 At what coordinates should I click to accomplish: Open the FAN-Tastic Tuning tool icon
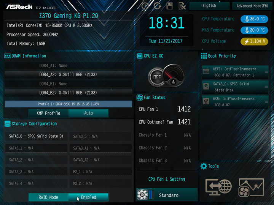251,188
